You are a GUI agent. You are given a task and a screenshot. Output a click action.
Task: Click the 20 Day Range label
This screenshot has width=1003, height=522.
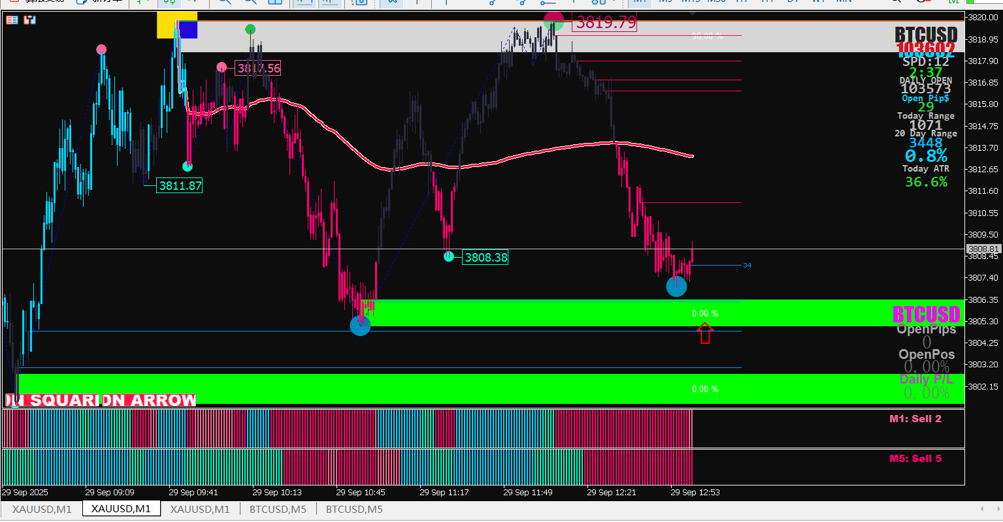click(926, 133)
